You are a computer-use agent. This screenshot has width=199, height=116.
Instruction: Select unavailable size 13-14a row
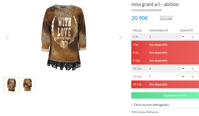tap(165, 84)
